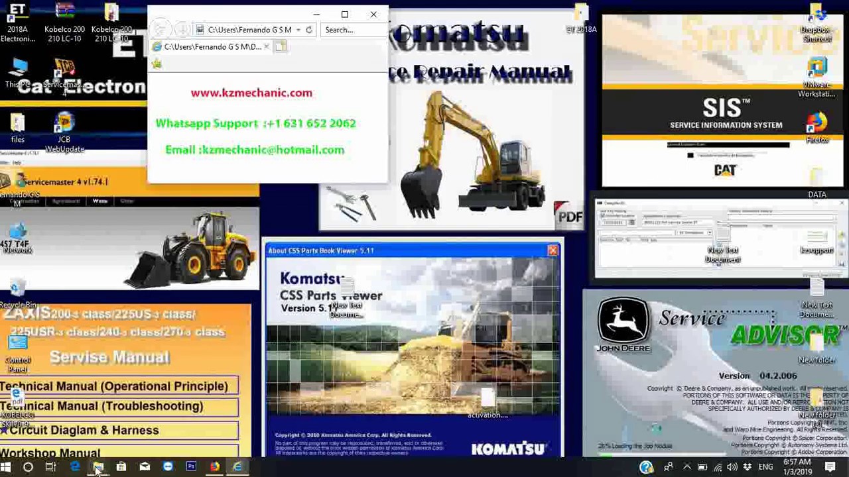Click the ENG language indicator
The height and width of the screenshot is (477, 849).
pos(766,468)
